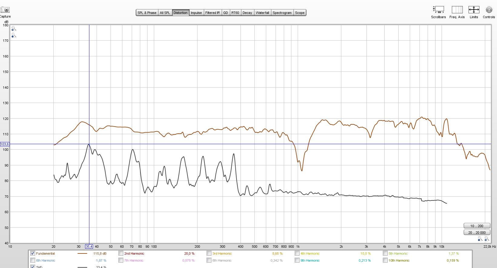Click the Fundamental brown line color sample
This screenshot has width=497, height=268.
click(x=82, y=254)
